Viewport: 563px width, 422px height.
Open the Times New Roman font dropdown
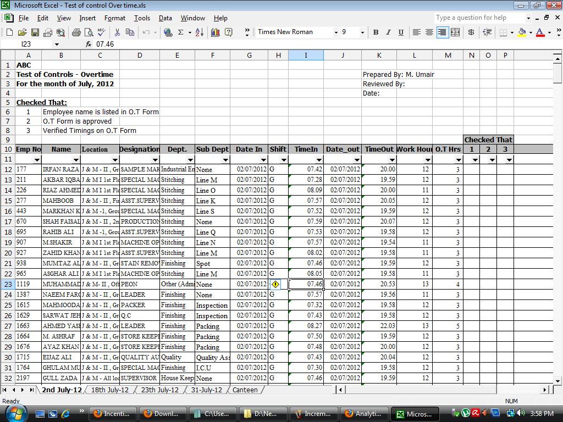tap(336, 32)
